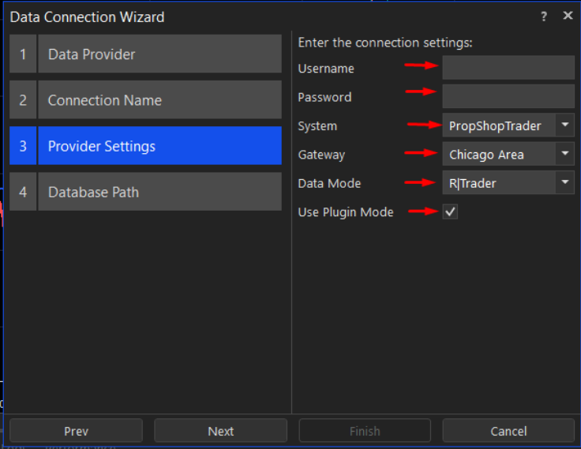This screenshot has width=581, height=449.
Task: Click the Prev button
Action: [x=76, y=431]
